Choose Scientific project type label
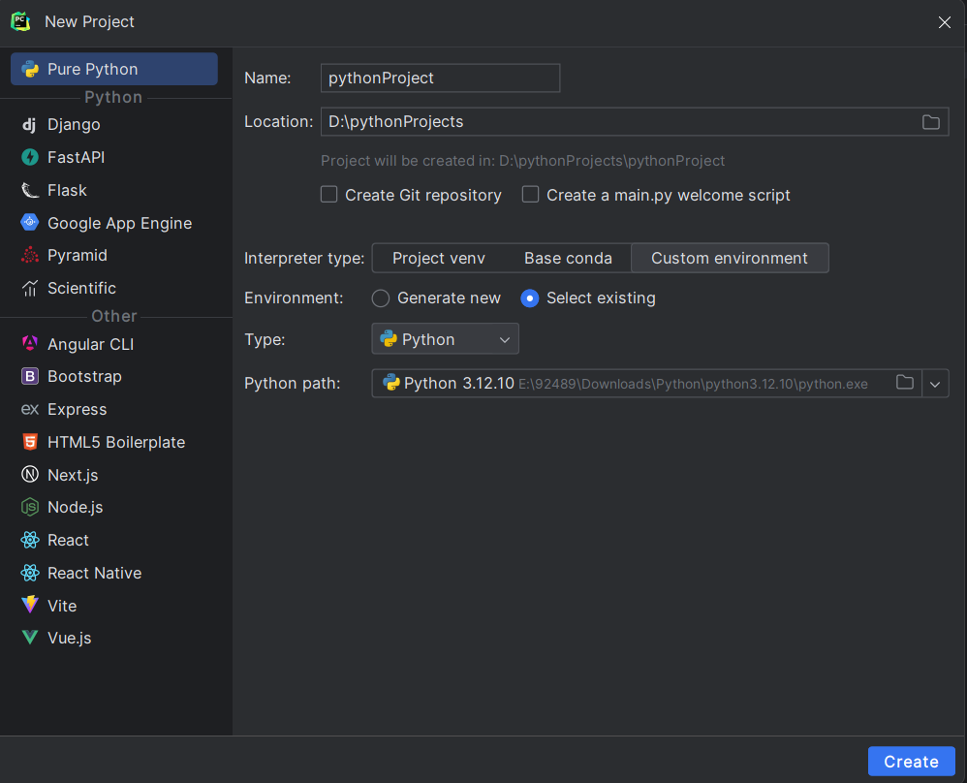 click(x=81, y=288)
